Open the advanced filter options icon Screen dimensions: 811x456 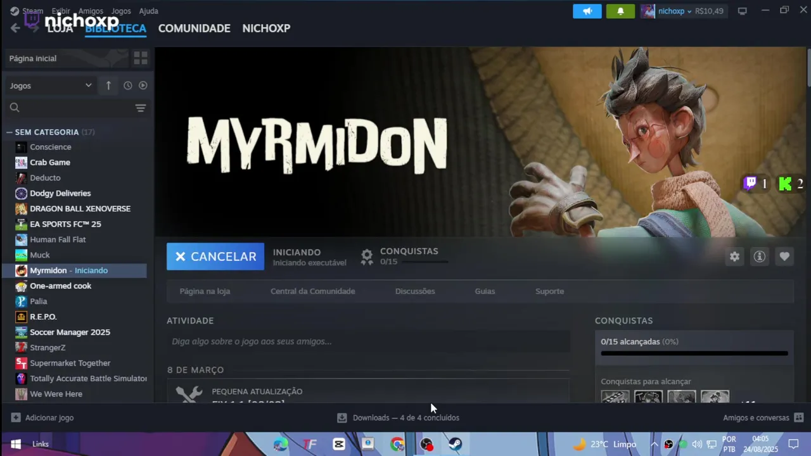(141, 108)
